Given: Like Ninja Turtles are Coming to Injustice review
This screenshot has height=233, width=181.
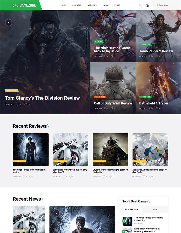Looking at the screenshot, I should 30,176.
